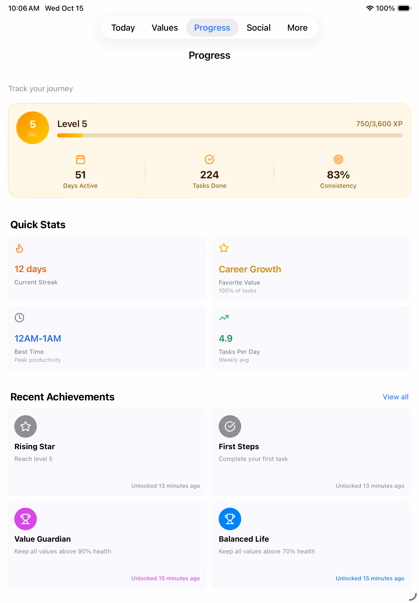Image resolution: width=419 pixels, height=603 pixels.
Task: Tap the calendar icon above Days Active
Action: pos(80,159)
